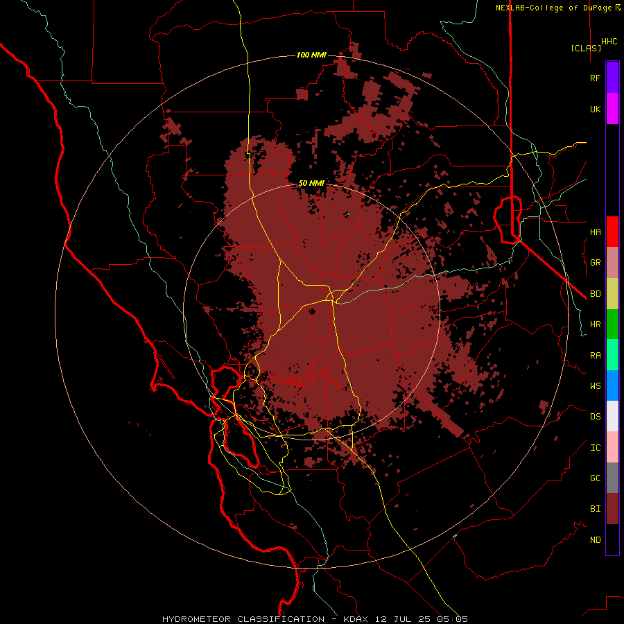Click the DS legend label
Image resolution: width=624 pixels, height=624 pixels.
point(595,417)
